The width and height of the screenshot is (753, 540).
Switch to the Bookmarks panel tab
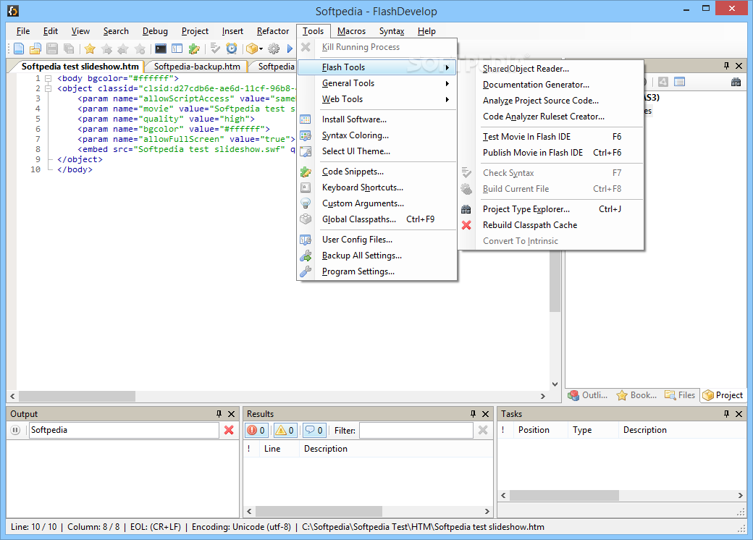pos(636,395)
